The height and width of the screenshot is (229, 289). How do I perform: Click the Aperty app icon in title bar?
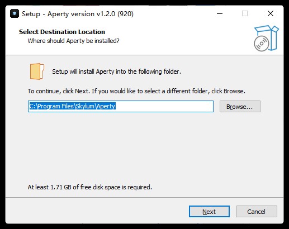click(15, 13)
